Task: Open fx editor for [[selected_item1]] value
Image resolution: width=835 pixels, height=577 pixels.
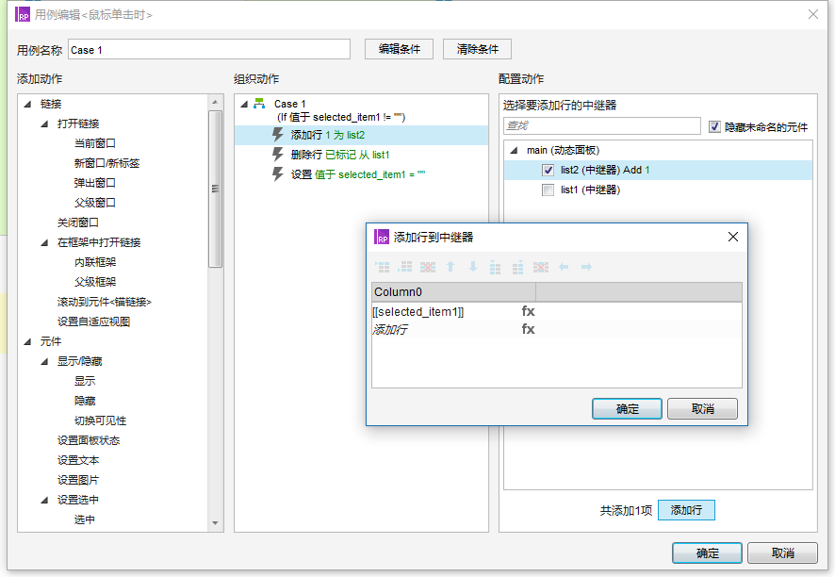Action: (x=529, y=311)
